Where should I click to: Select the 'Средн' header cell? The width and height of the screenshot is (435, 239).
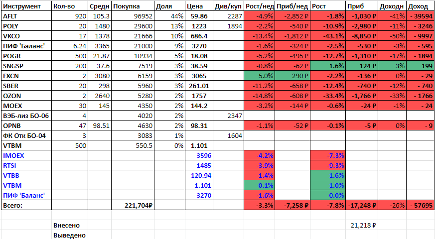pyautogui.click(x=100, y=6)
